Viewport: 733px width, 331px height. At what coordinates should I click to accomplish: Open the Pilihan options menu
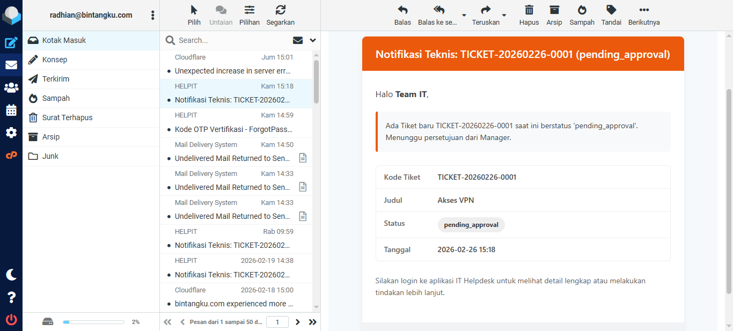coord(250,14)
